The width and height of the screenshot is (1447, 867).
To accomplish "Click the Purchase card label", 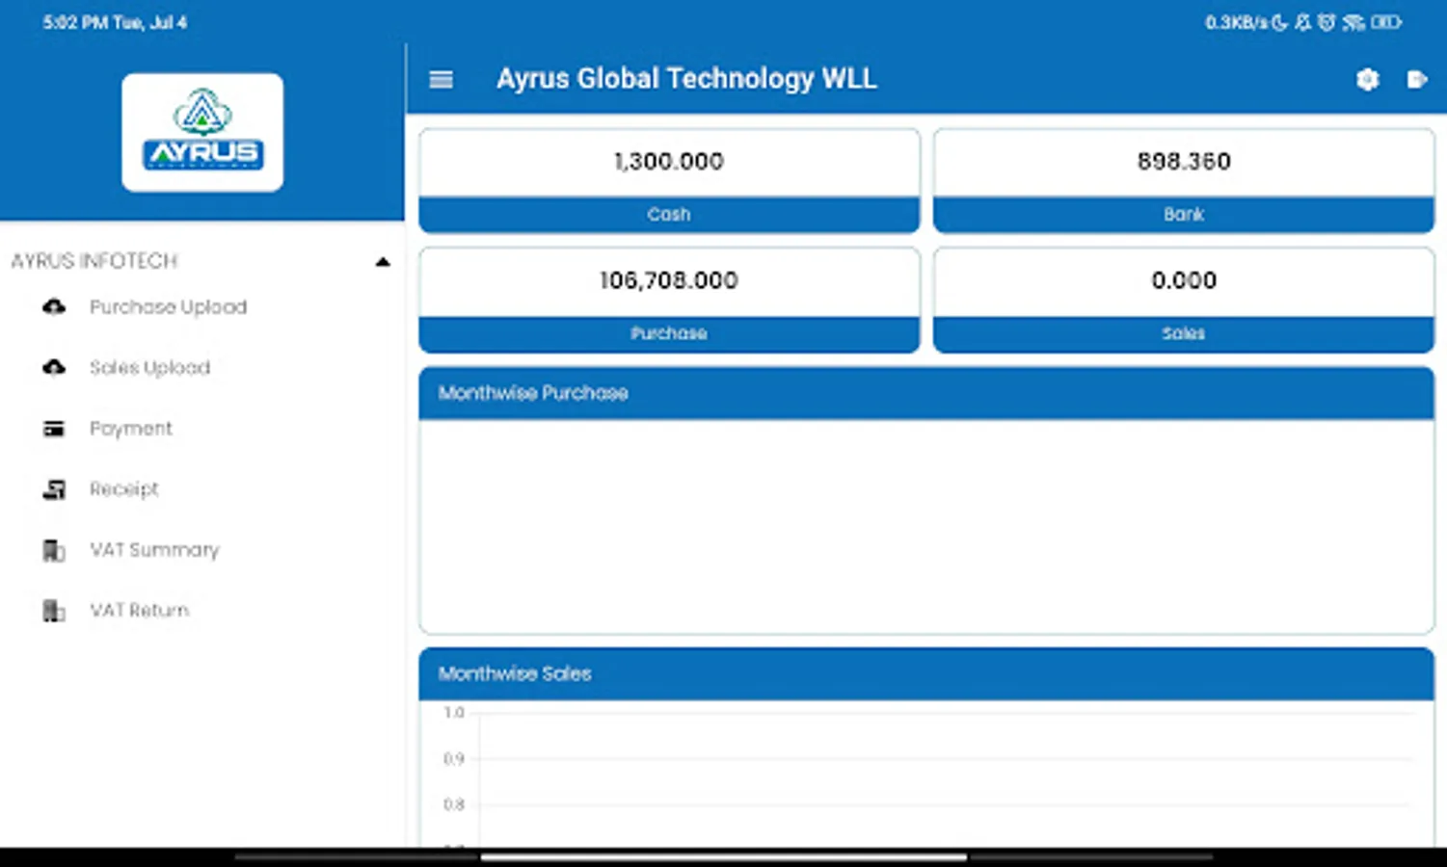I will click(669, 333).
